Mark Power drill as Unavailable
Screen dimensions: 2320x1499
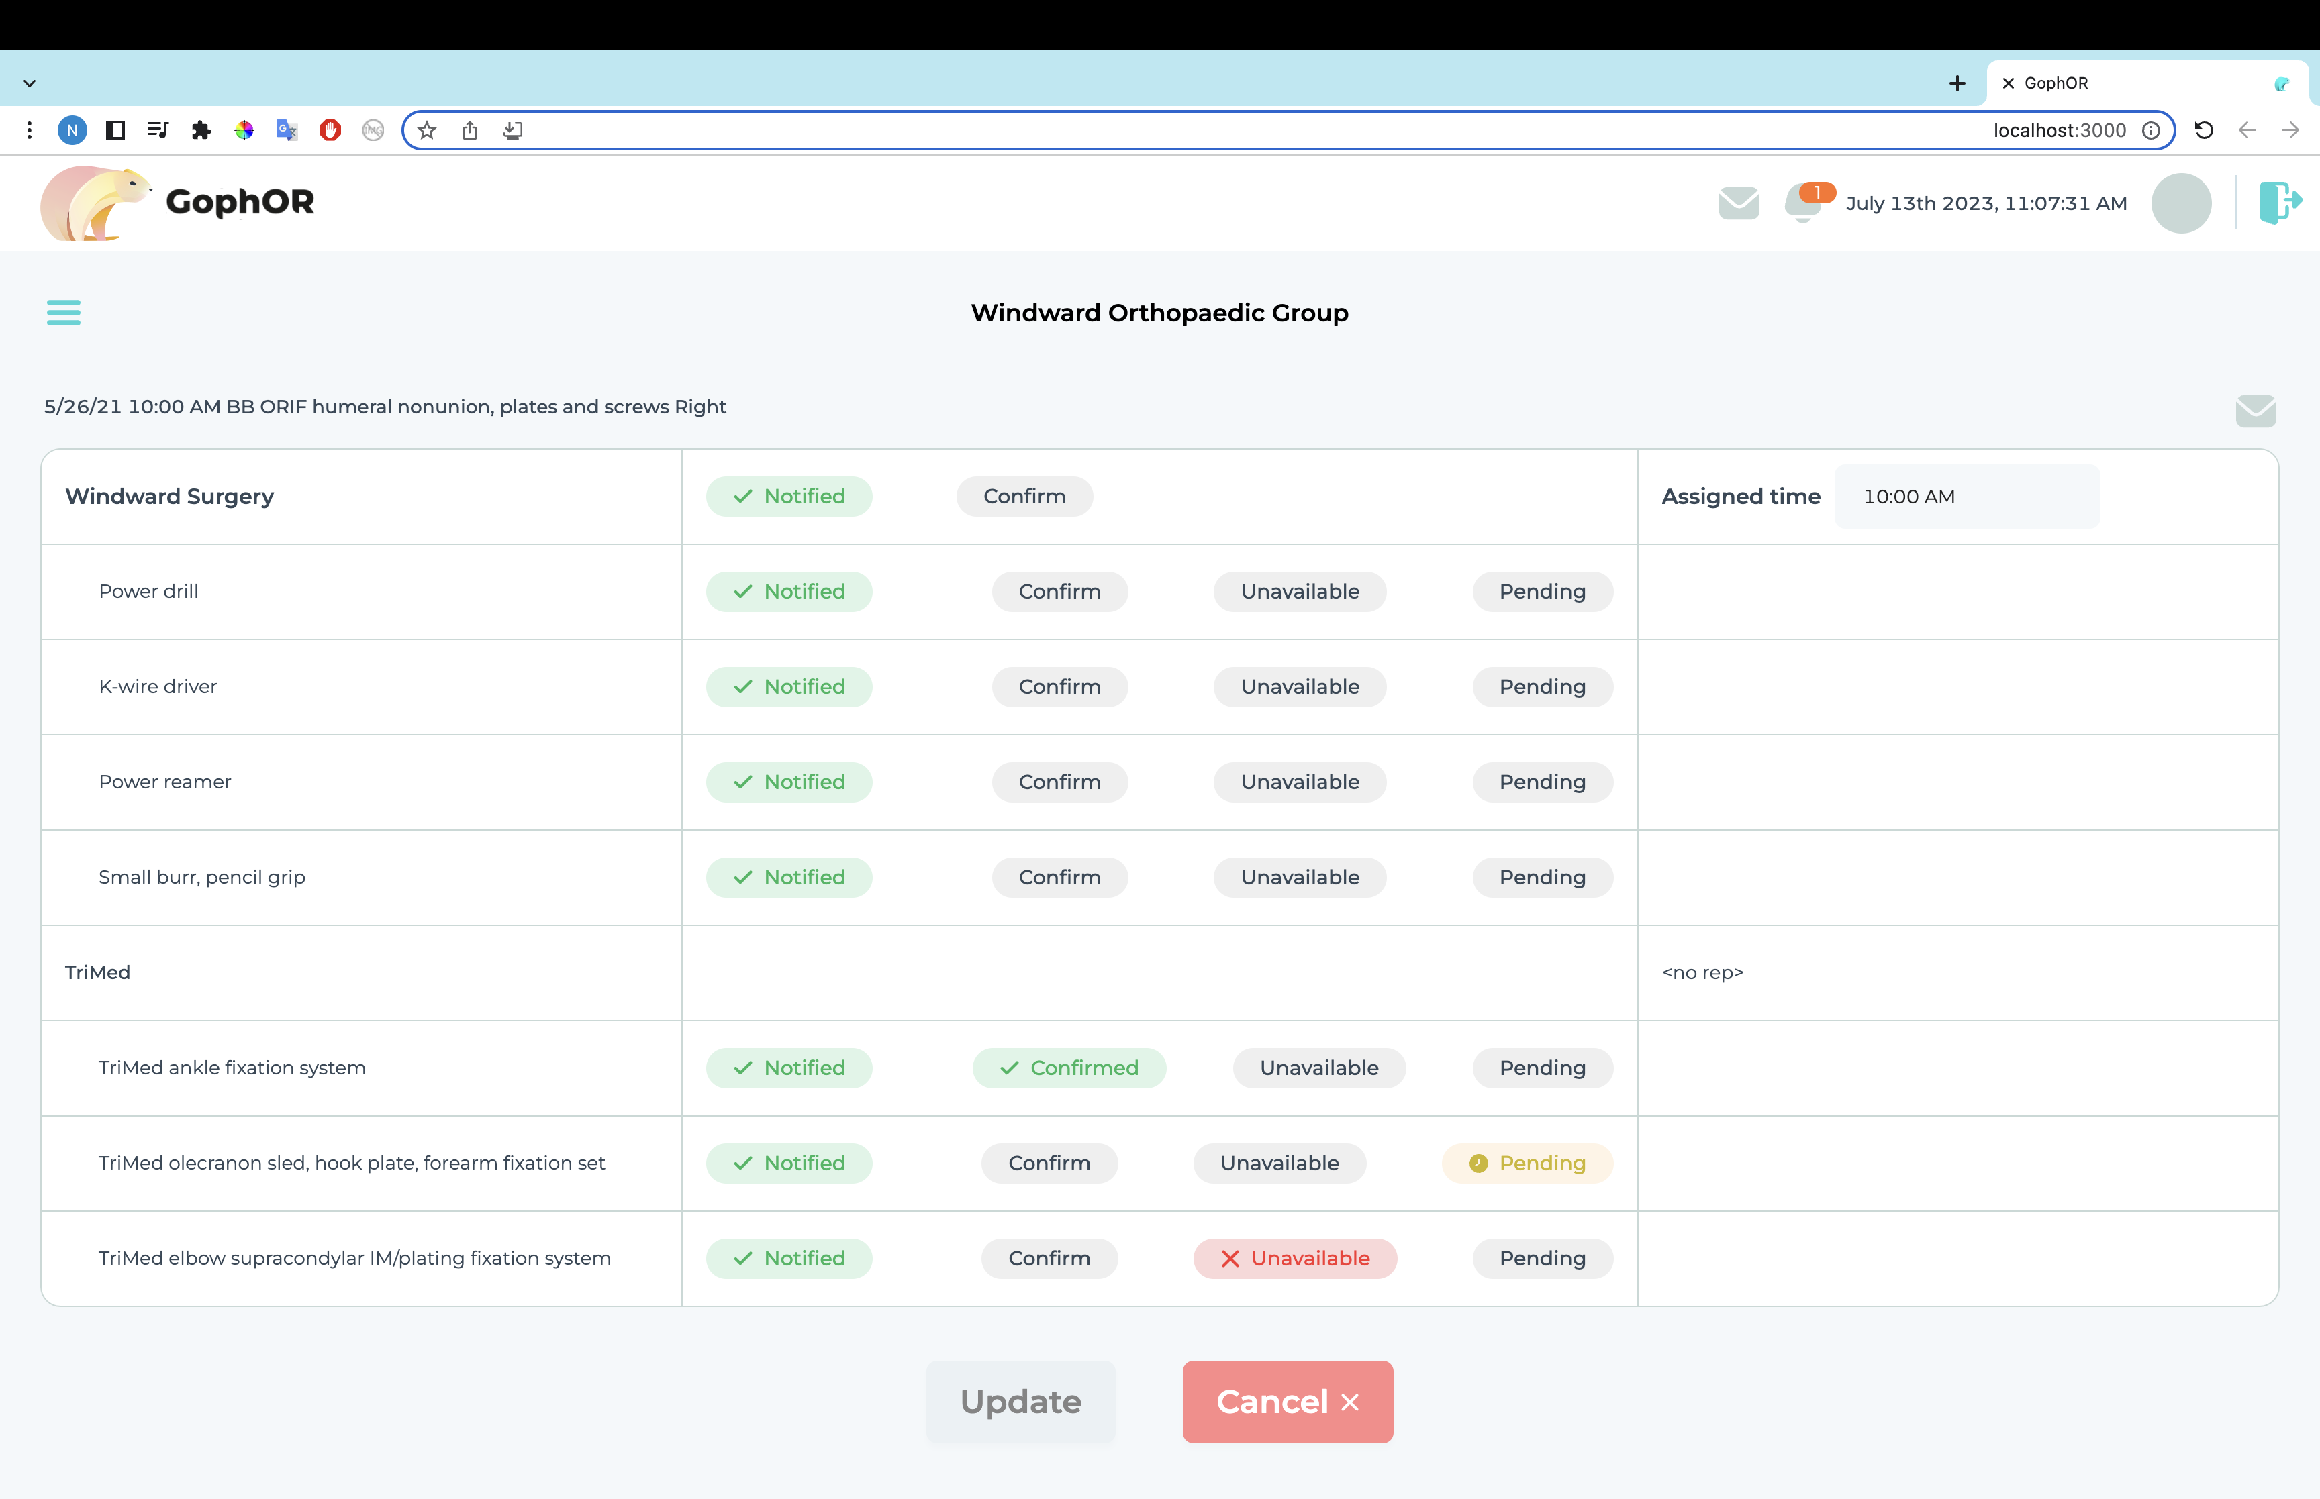(1300, 592)
